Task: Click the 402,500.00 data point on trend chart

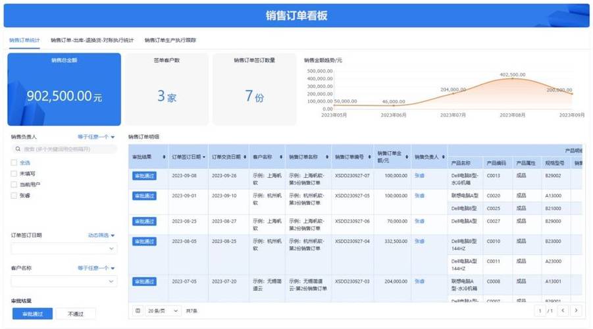Action: tap(513, 78)
